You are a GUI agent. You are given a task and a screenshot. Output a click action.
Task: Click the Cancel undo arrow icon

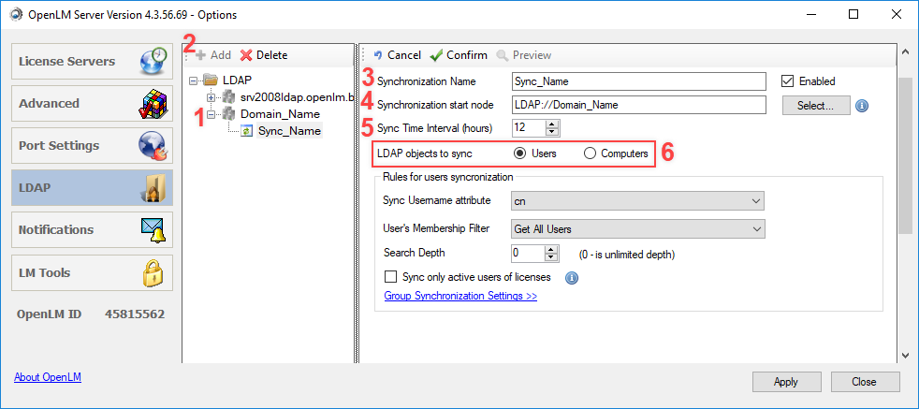pos(378,55)
